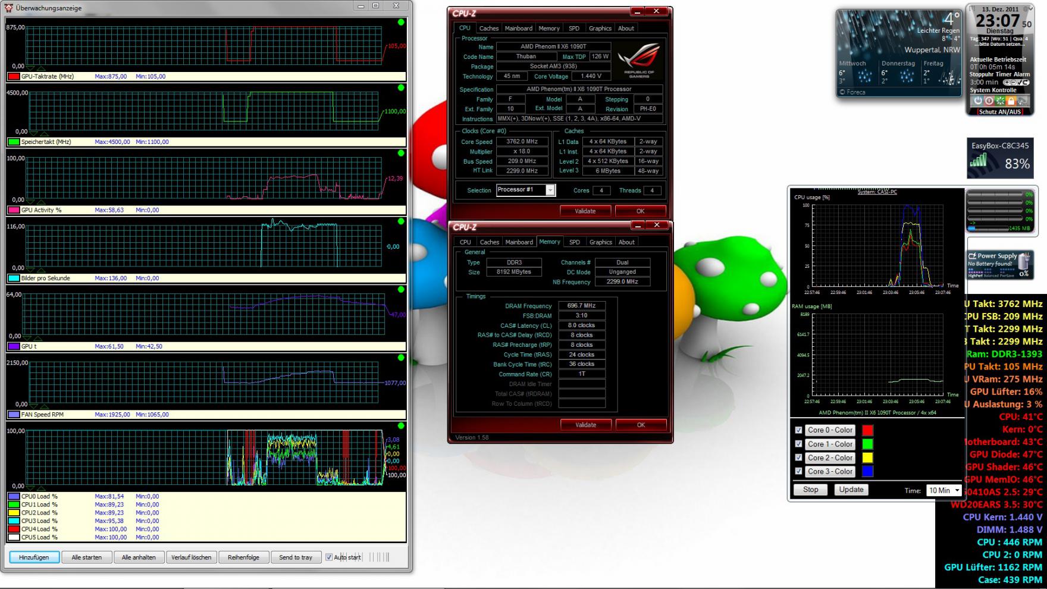Open the About tab in the Memory window

(626, 242)
